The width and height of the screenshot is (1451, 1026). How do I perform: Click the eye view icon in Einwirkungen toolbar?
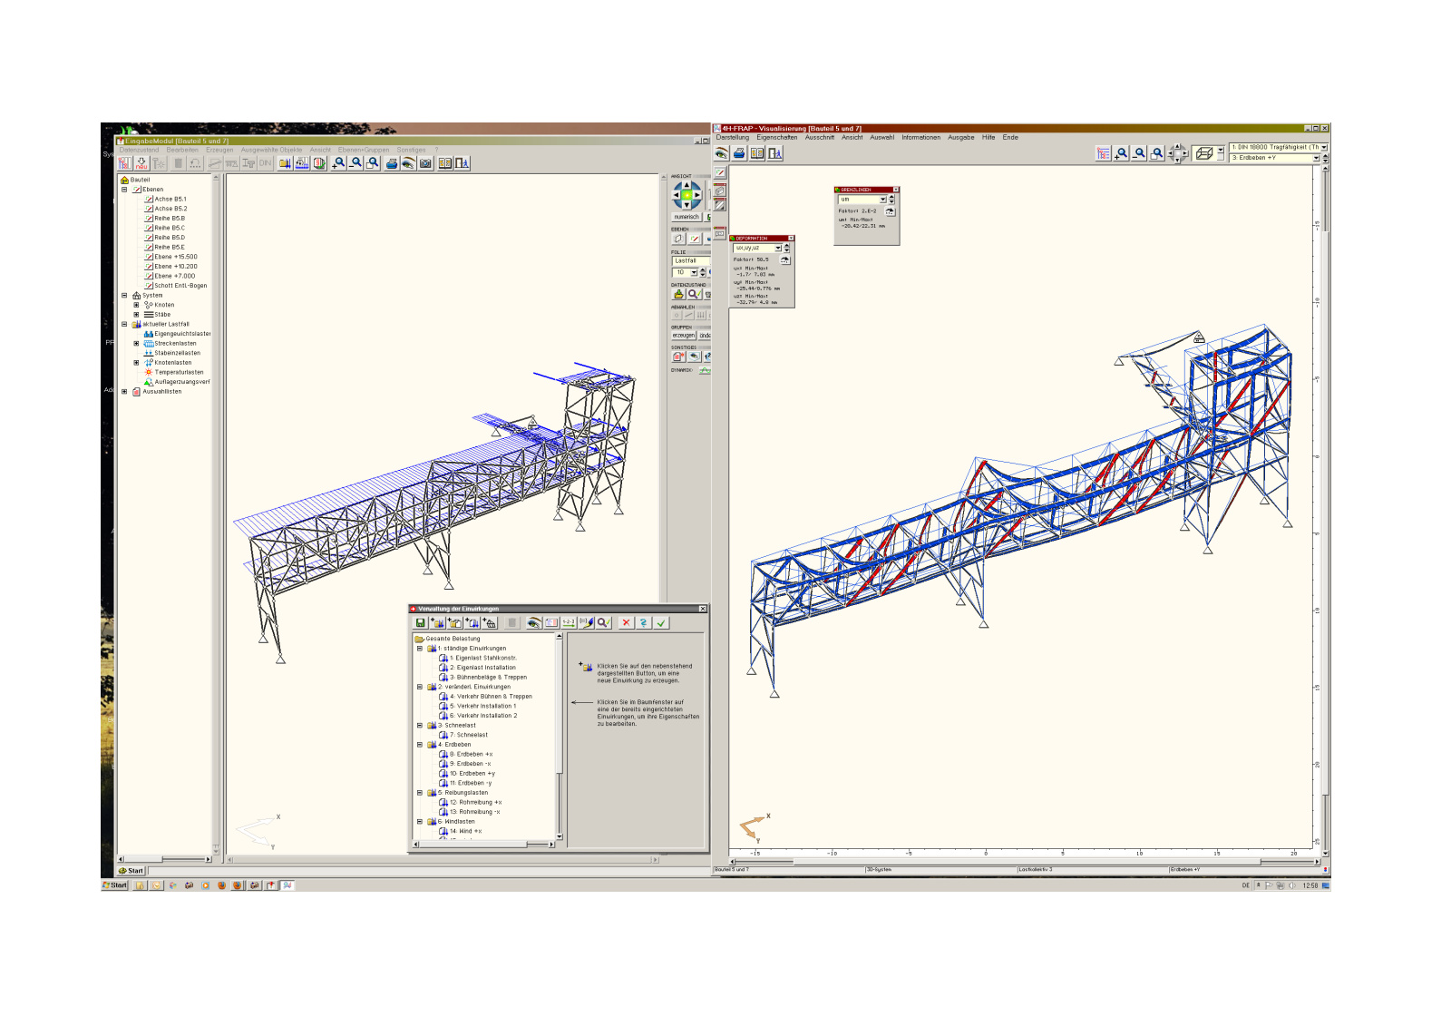click(x=534, y=623)
